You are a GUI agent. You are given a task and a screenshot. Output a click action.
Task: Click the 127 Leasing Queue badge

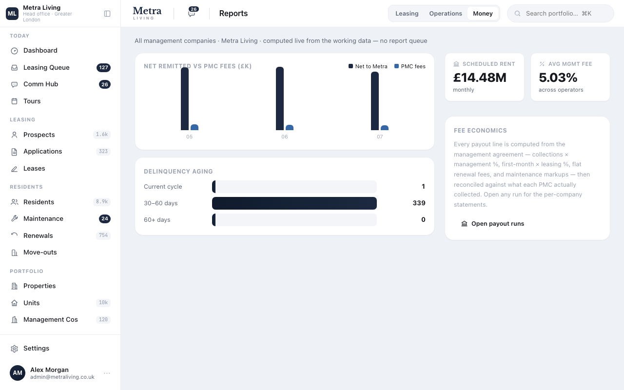(103, 68)
